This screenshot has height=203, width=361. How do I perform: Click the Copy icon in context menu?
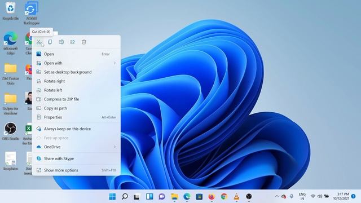pyautogui.click(x=50, y=42)
